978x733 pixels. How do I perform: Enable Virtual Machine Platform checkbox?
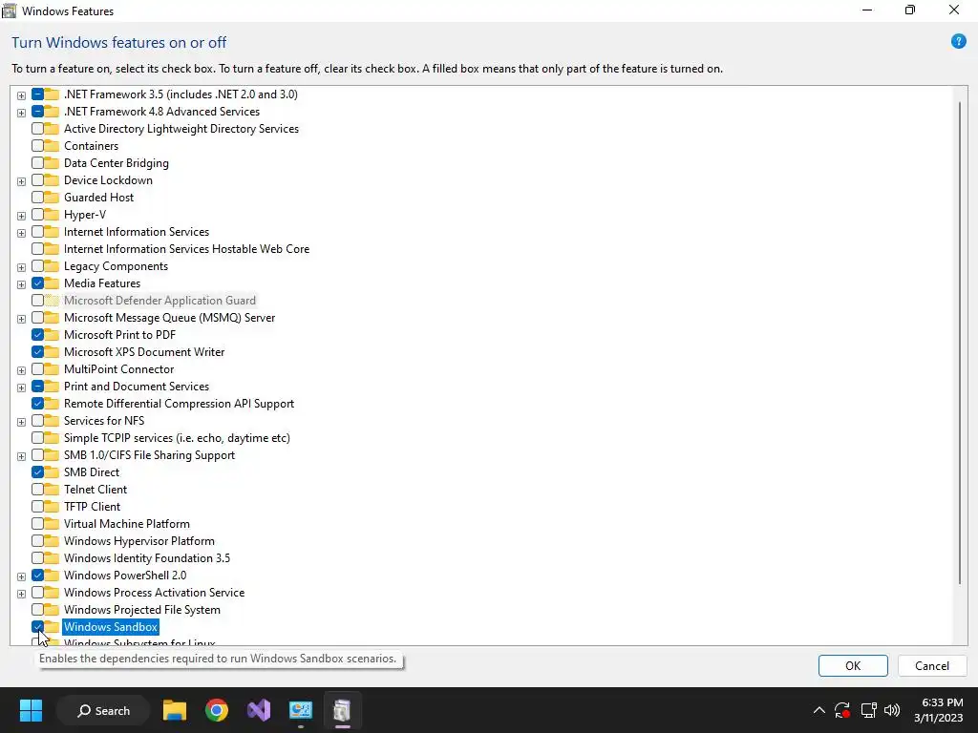(x=37, y=524)
